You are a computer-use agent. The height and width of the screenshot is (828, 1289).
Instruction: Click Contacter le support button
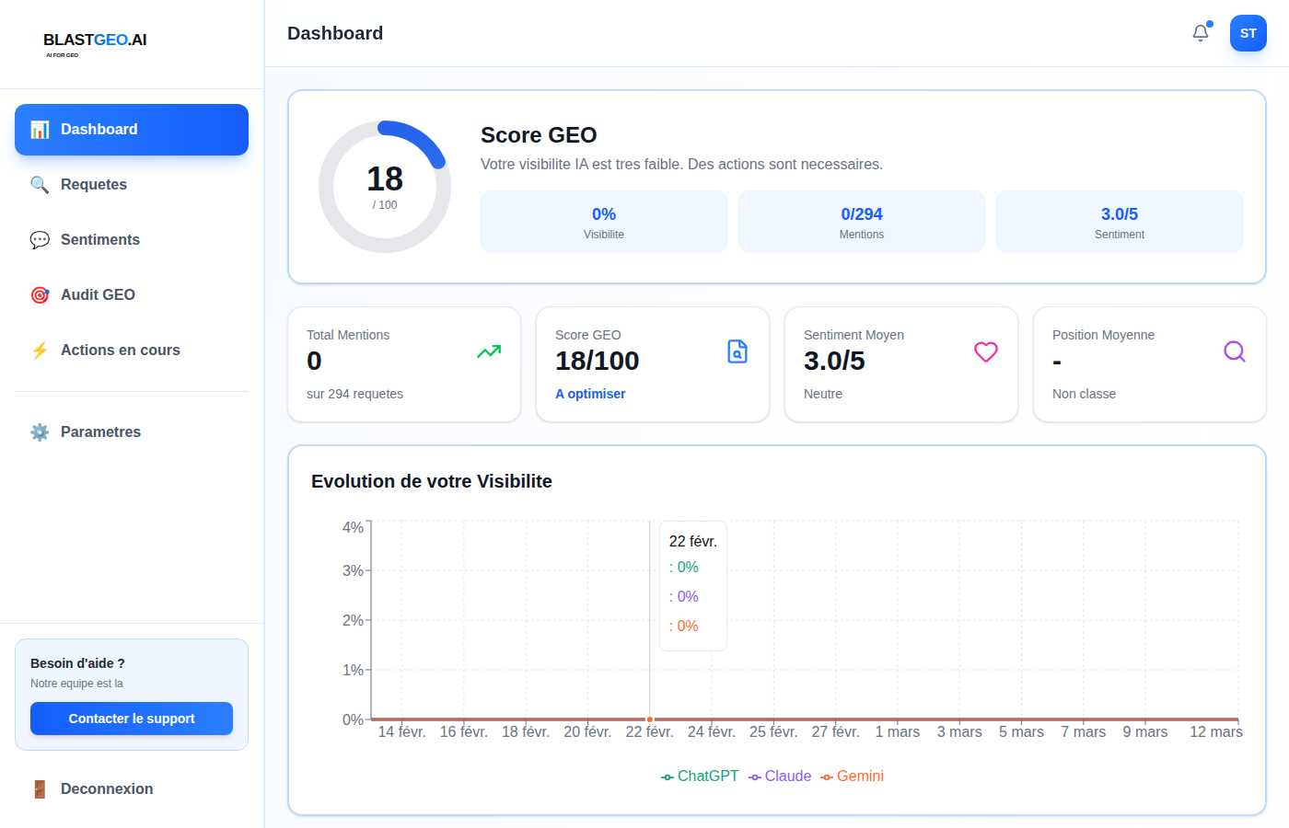click(132, 719)
